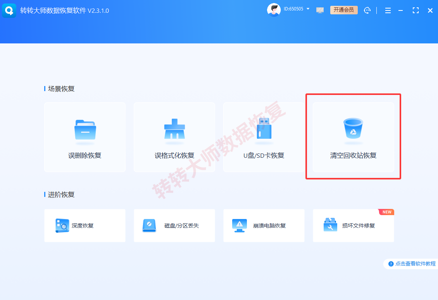Click the U盘/SD卡恢复 label text
The image size is (438, 300).
pos(264,155)
